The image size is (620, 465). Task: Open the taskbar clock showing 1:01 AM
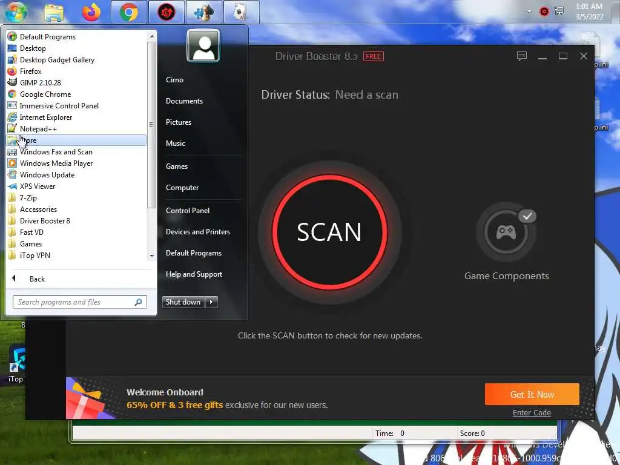589,12
